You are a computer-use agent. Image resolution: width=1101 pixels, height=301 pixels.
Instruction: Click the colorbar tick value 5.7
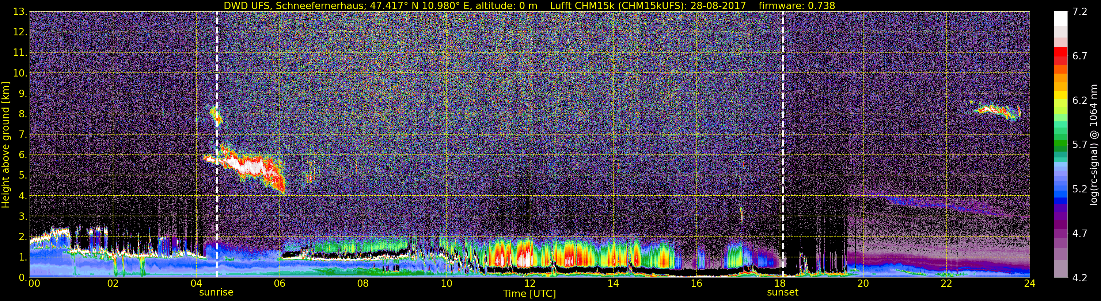coord(1080,145)
